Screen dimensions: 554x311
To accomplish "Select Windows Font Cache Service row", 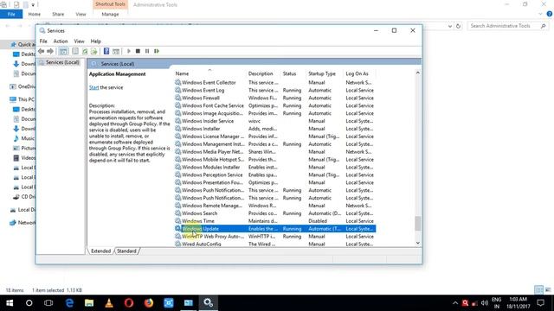I will (x=275, y=105).
